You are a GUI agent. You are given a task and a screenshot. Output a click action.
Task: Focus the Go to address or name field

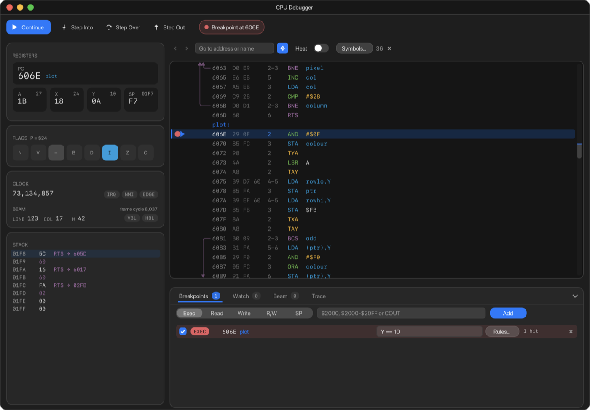click(x=234, y=48)
